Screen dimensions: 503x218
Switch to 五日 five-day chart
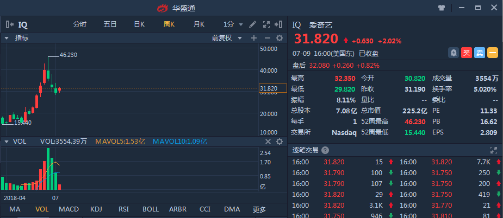(x=110, y=24)
